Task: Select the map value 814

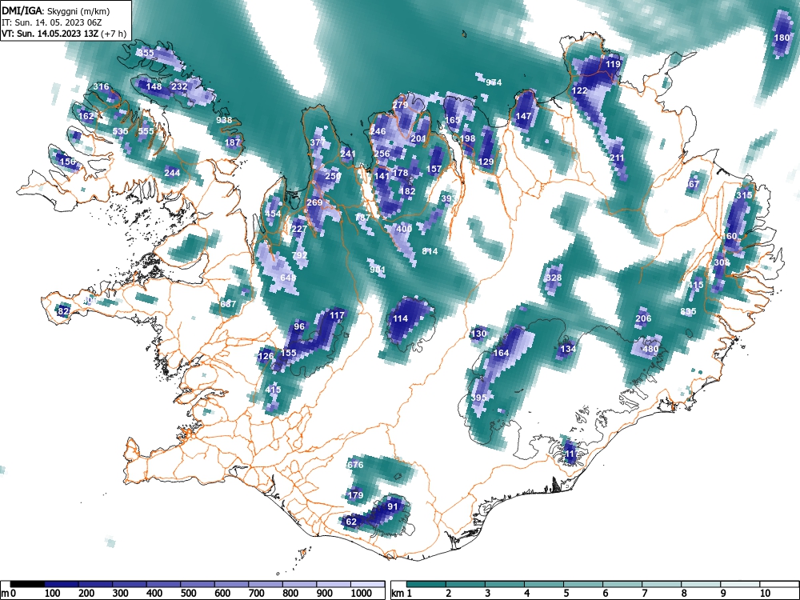Action: coord(430,251)
